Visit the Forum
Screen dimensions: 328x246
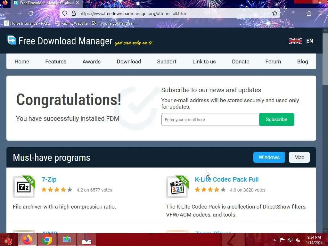273,61
